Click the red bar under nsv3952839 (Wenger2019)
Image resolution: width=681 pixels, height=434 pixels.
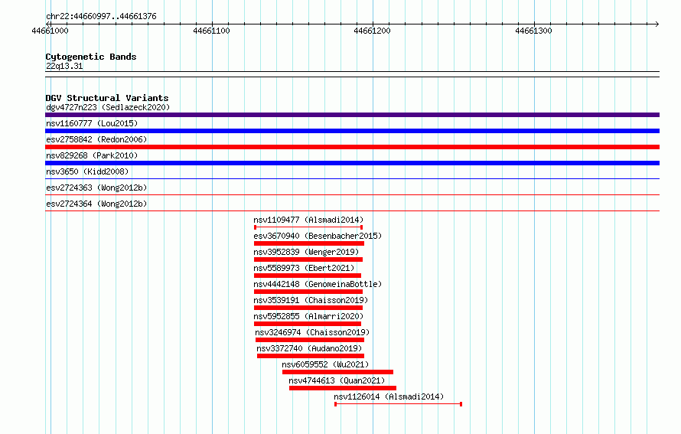tap(308, 259)
